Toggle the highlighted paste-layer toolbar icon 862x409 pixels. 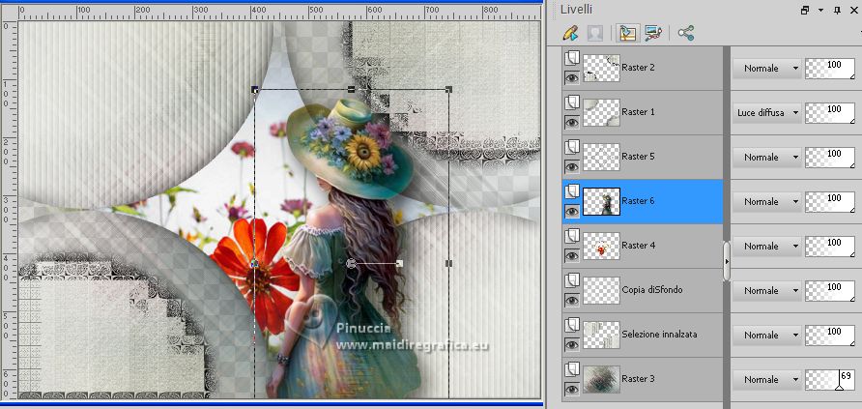coord(627,33)
